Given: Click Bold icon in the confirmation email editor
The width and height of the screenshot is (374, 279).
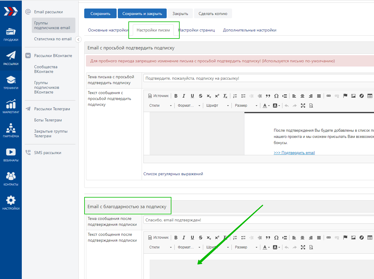Looking at the screenshot, I should coord(176,96).
